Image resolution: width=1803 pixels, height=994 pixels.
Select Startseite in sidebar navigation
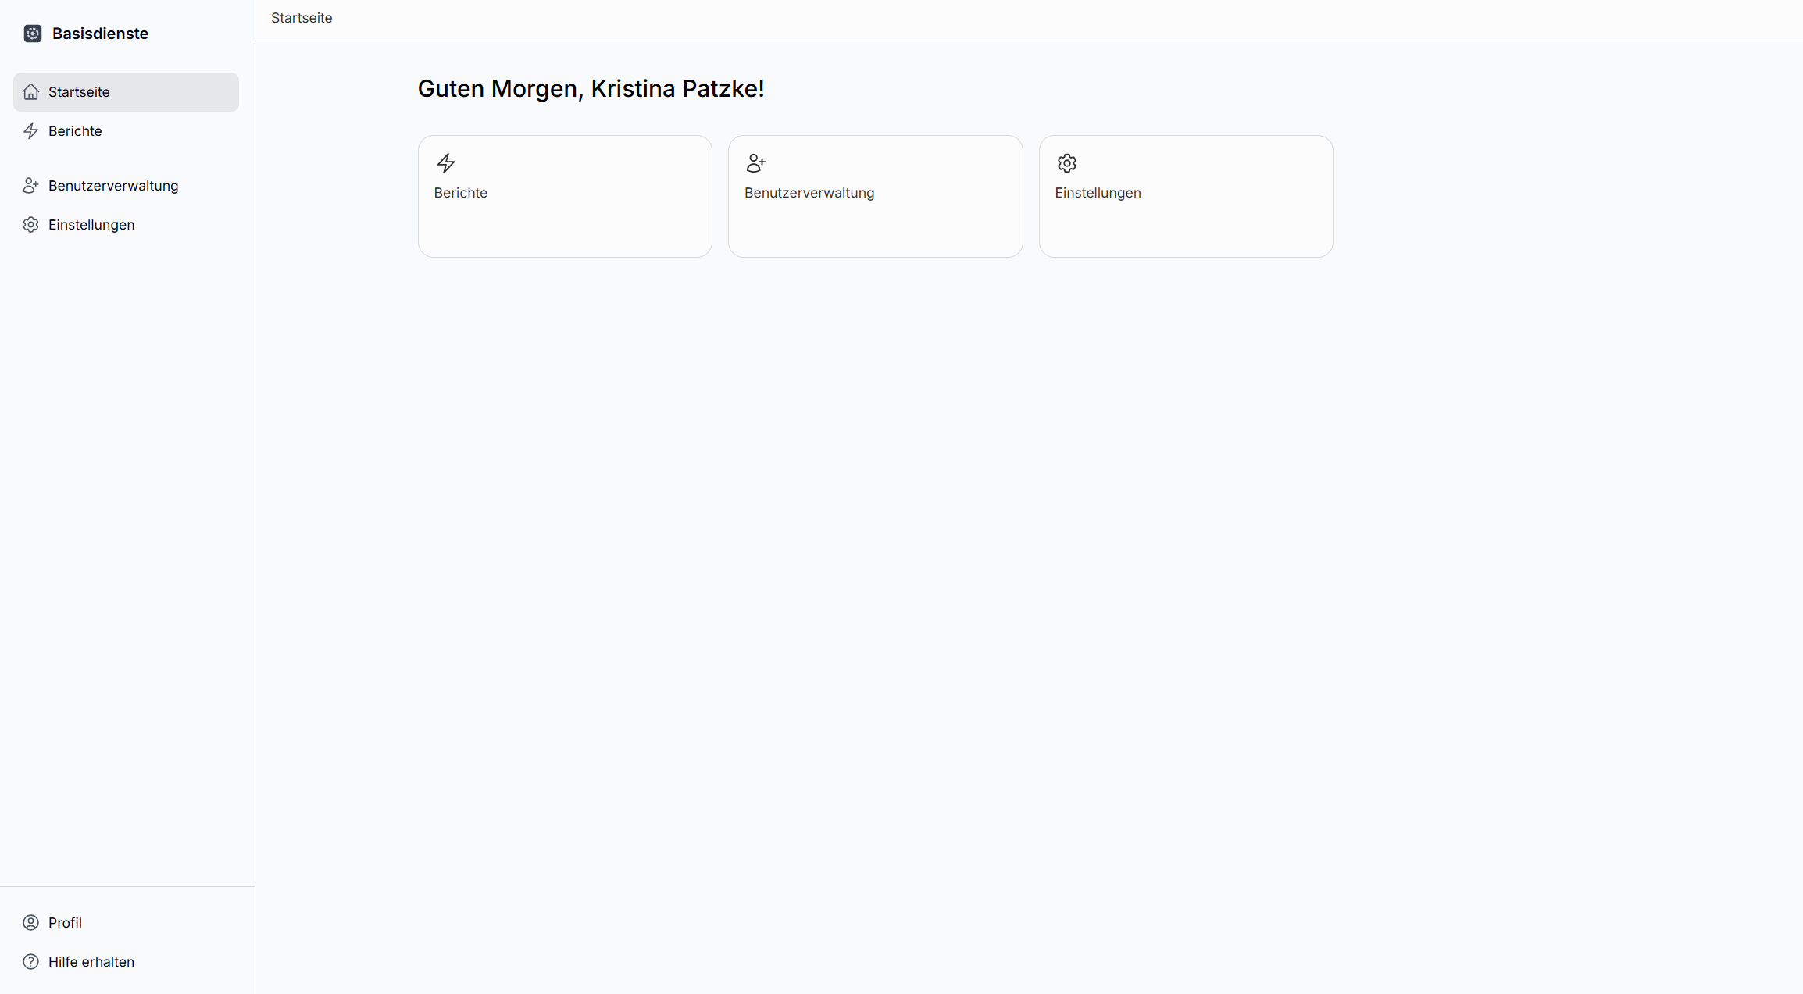pyautogui.click(x=79, y=92)
